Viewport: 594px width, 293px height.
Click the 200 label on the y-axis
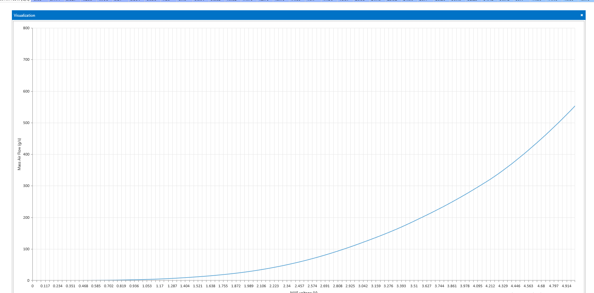tap(26, 218)
